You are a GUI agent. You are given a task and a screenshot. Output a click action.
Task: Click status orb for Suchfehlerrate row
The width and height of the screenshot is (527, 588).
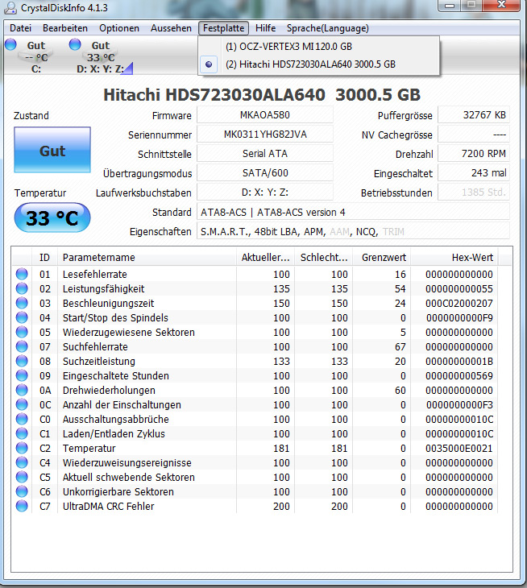pyautogui.click(x=22, y=346)
